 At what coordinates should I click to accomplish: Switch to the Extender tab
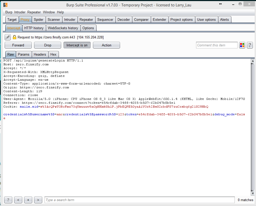[160, 20]
